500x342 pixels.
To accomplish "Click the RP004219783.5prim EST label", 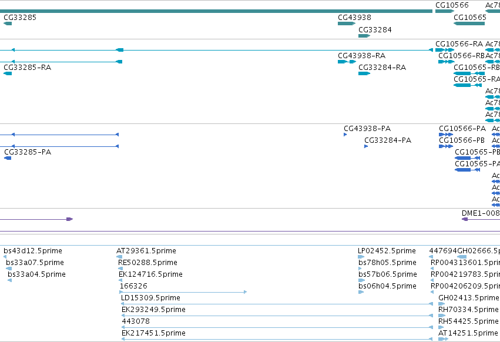I will (x=465, y=274).
